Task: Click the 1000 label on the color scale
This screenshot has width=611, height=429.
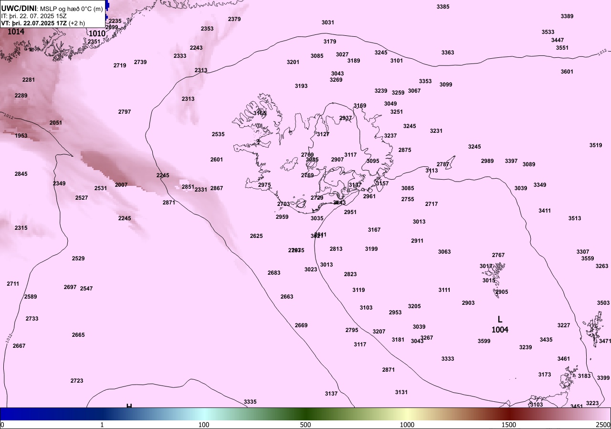Action: (x=407, y=425)
